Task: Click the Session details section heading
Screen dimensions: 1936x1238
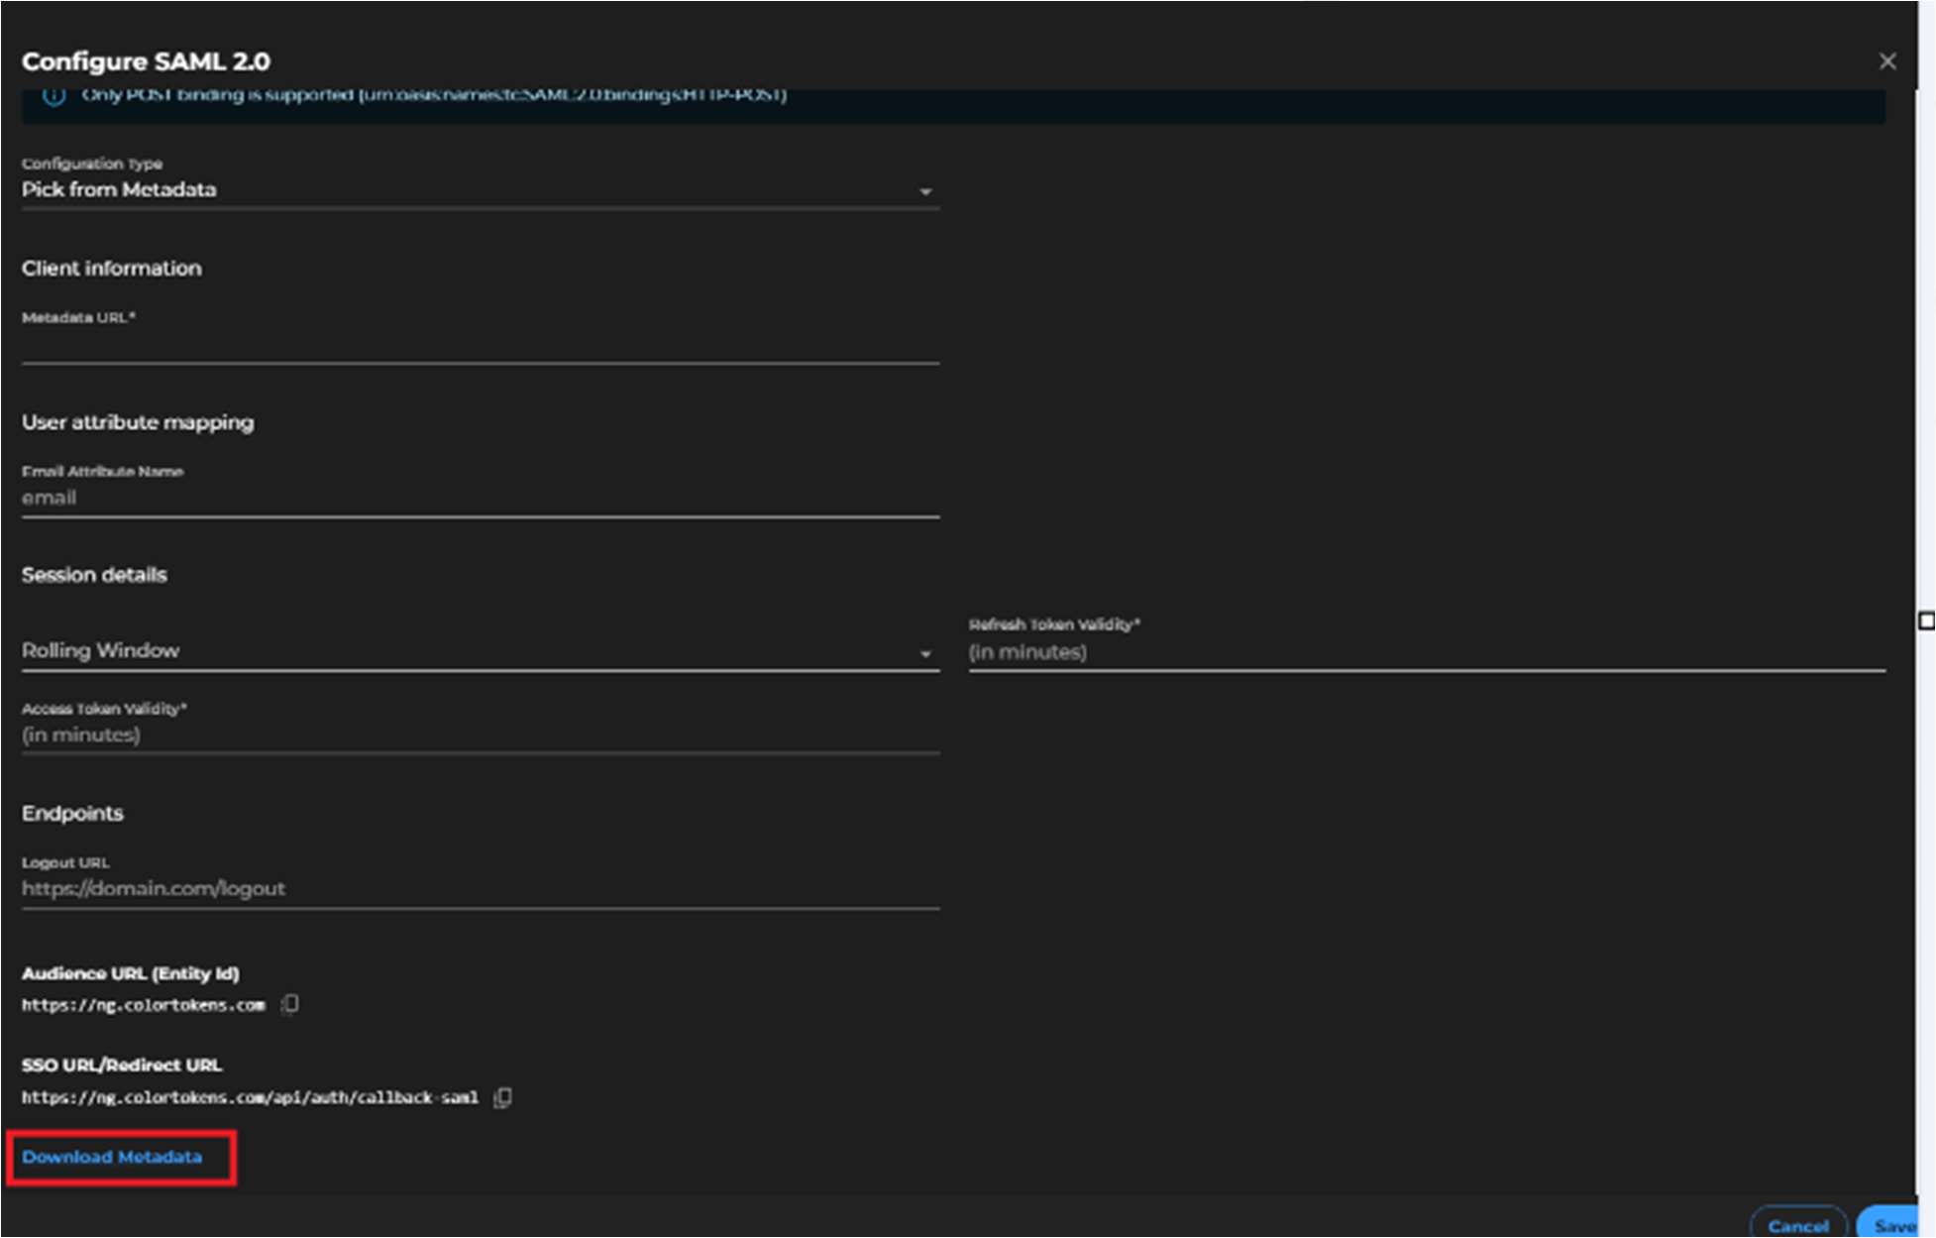Action: point(94,575)
